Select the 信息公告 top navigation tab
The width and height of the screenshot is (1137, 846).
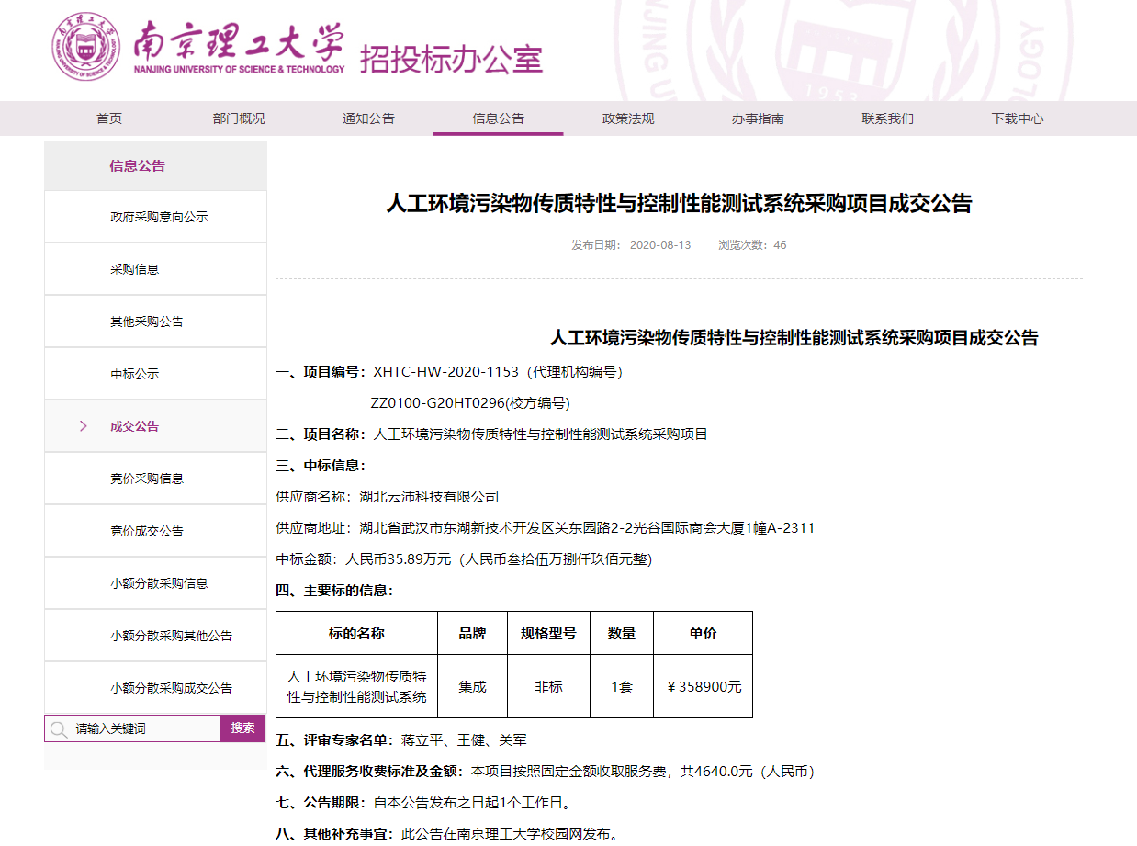(x=498, y=118)
